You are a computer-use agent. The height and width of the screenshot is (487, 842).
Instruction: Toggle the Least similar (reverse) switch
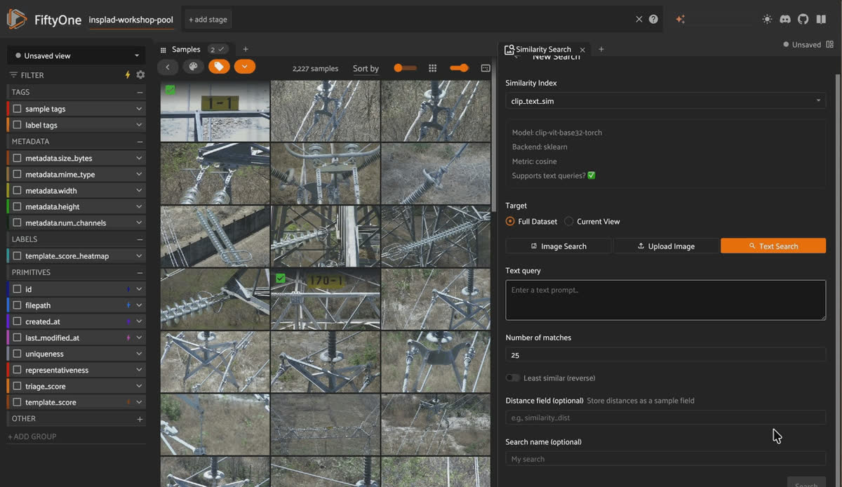(513, 378)
